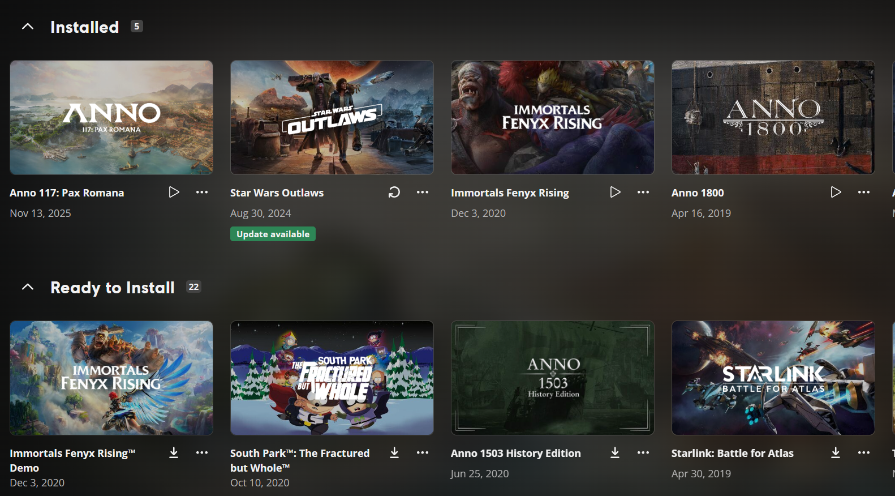
Task: Click the Ready to Install heading
Action: [113, 288]
